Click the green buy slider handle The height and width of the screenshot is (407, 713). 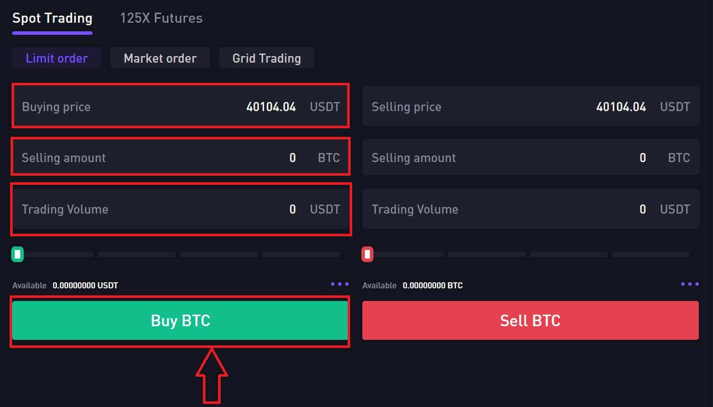click(x=17, y=254)
